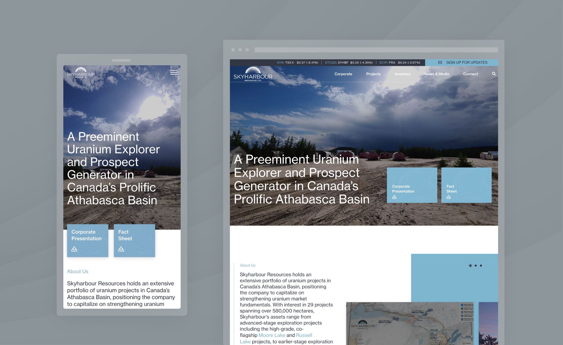This screenshot has width=563, height=345.
Task: Open the Projects menu item
Action: point(373,74)
